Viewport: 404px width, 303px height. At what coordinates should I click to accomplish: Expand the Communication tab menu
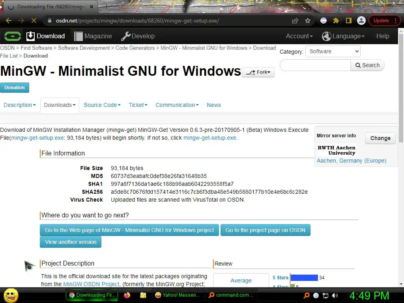(177, 105)
